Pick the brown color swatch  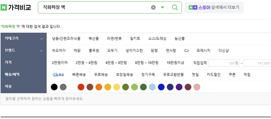(x=90, y=87)
